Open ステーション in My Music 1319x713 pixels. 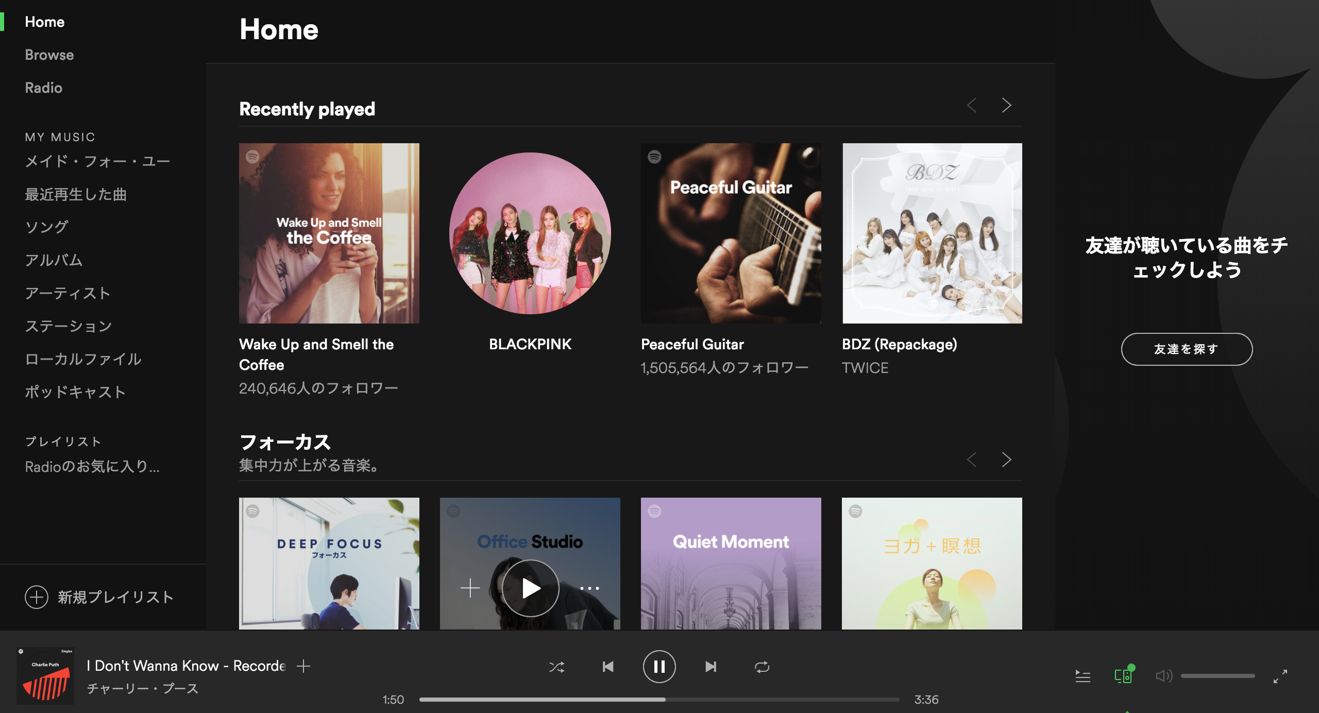click(x=69, y=326)
